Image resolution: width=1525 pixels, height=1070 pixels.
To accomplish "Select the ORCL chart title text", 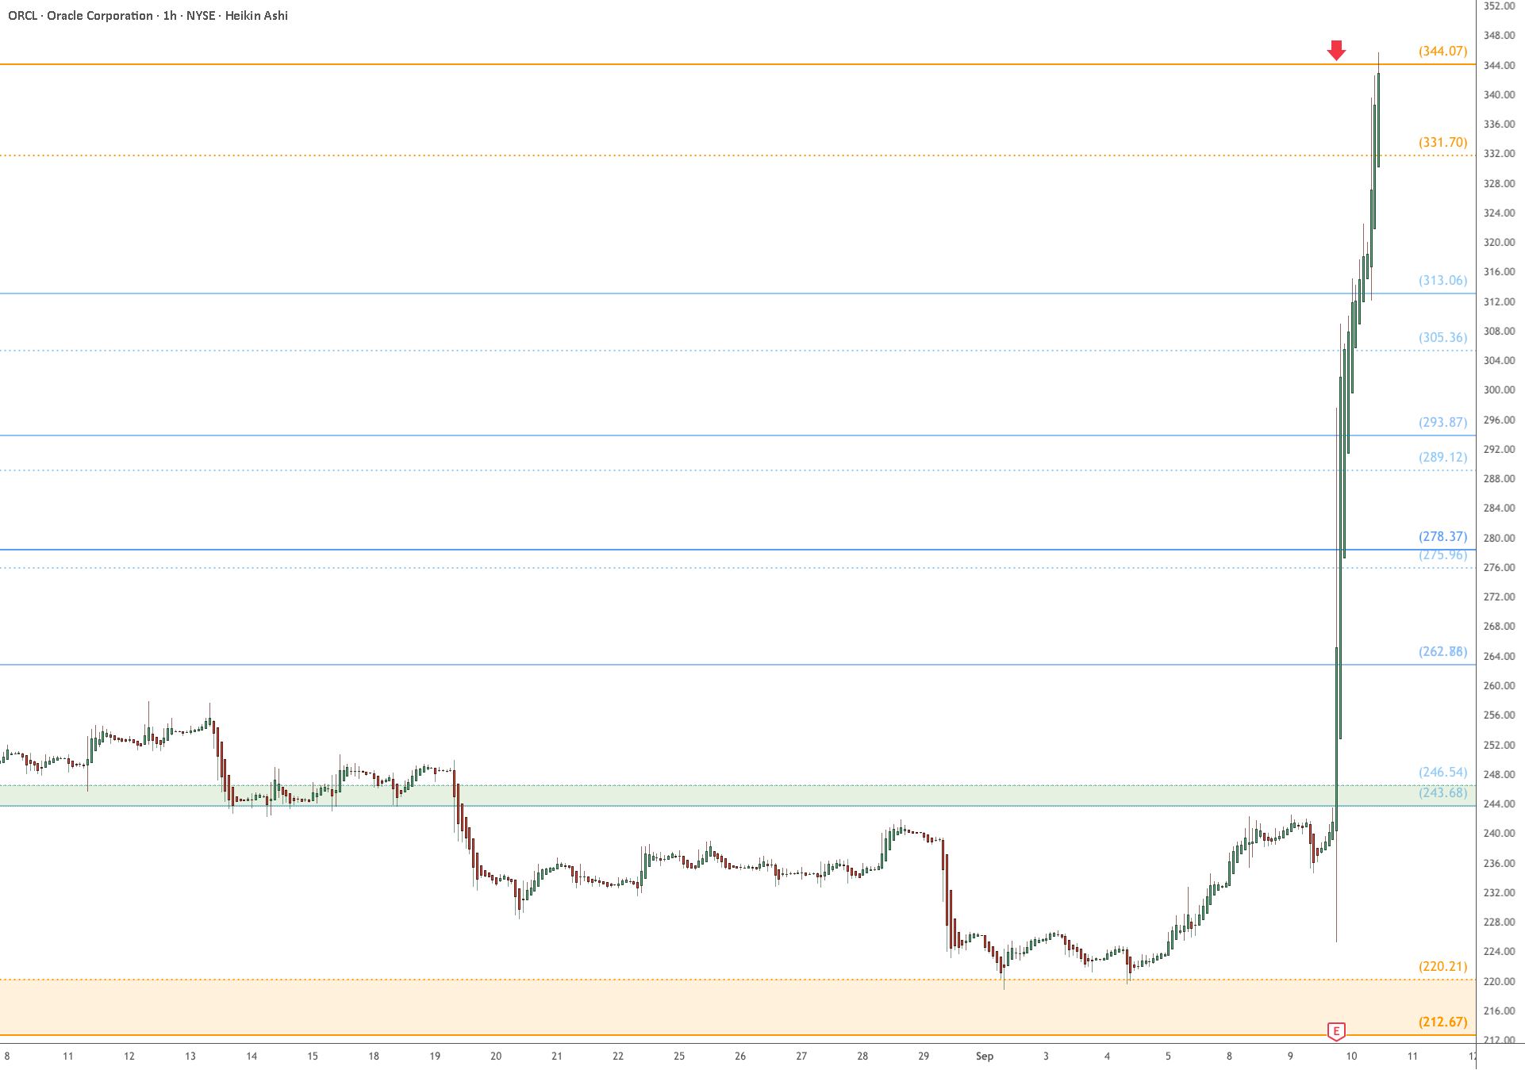I will click(x=148, y=16).
